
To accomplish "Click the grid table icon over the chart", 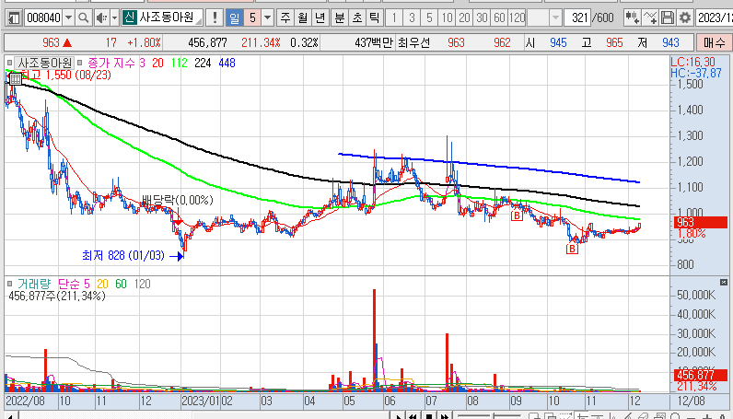I will [x=15, y=79].
